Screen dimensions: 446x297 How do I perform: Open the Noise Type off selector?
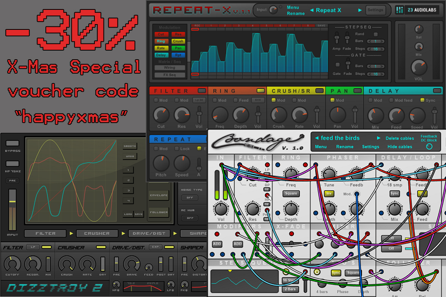point(190,197)
